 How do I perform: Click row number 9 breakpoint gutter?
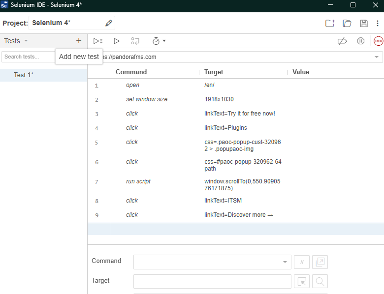pyautogui.click(x=96, y=215)
